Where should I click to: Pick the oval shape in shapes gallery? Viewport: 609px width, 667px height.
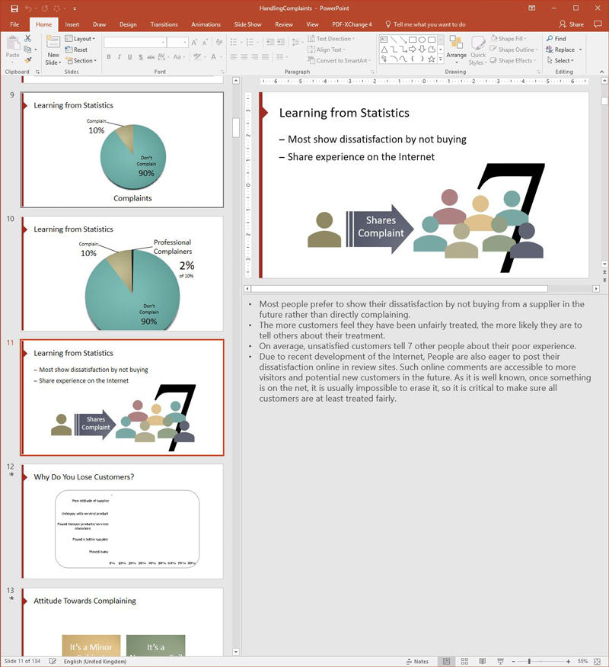(422, 40)
